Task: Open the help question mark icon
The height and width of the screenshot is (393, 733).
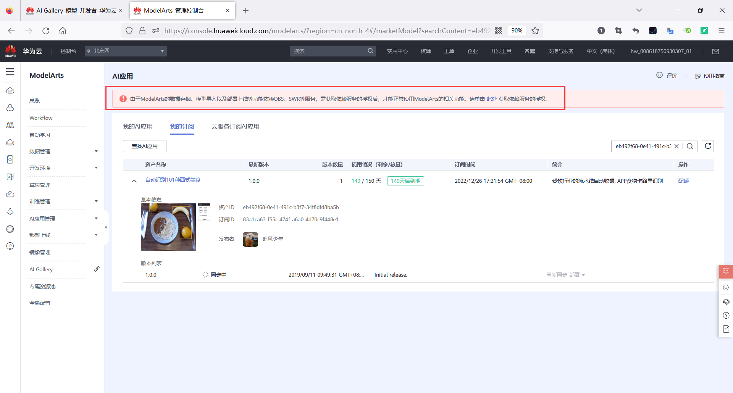Action: 726,316
